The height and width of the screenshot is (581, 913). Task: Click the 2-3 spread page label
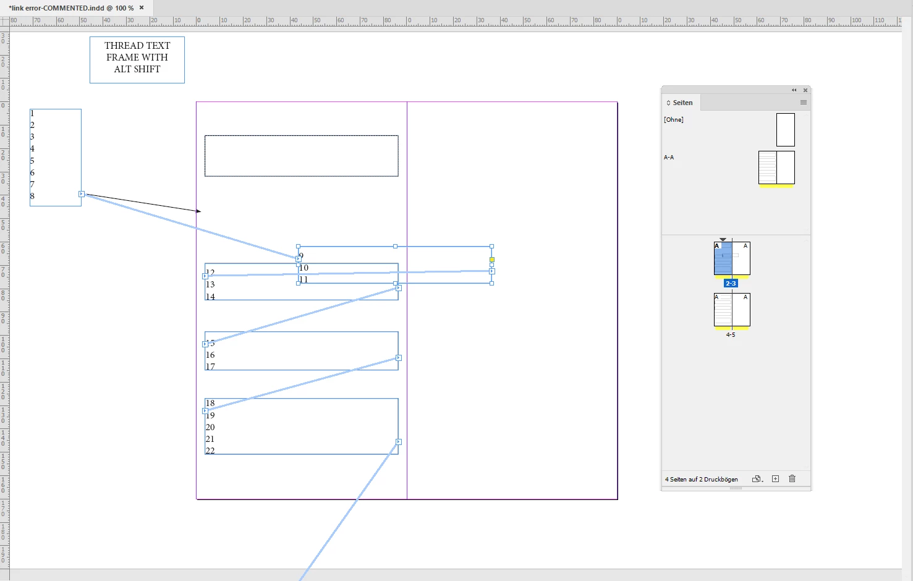(731, 283)
